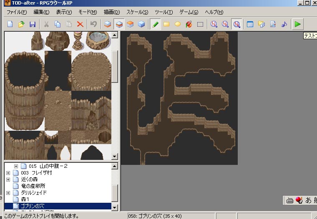The width and height of the screenshot is (317, 219).
Task: Open project with the folder icon
Action: [x=21, y=24]
